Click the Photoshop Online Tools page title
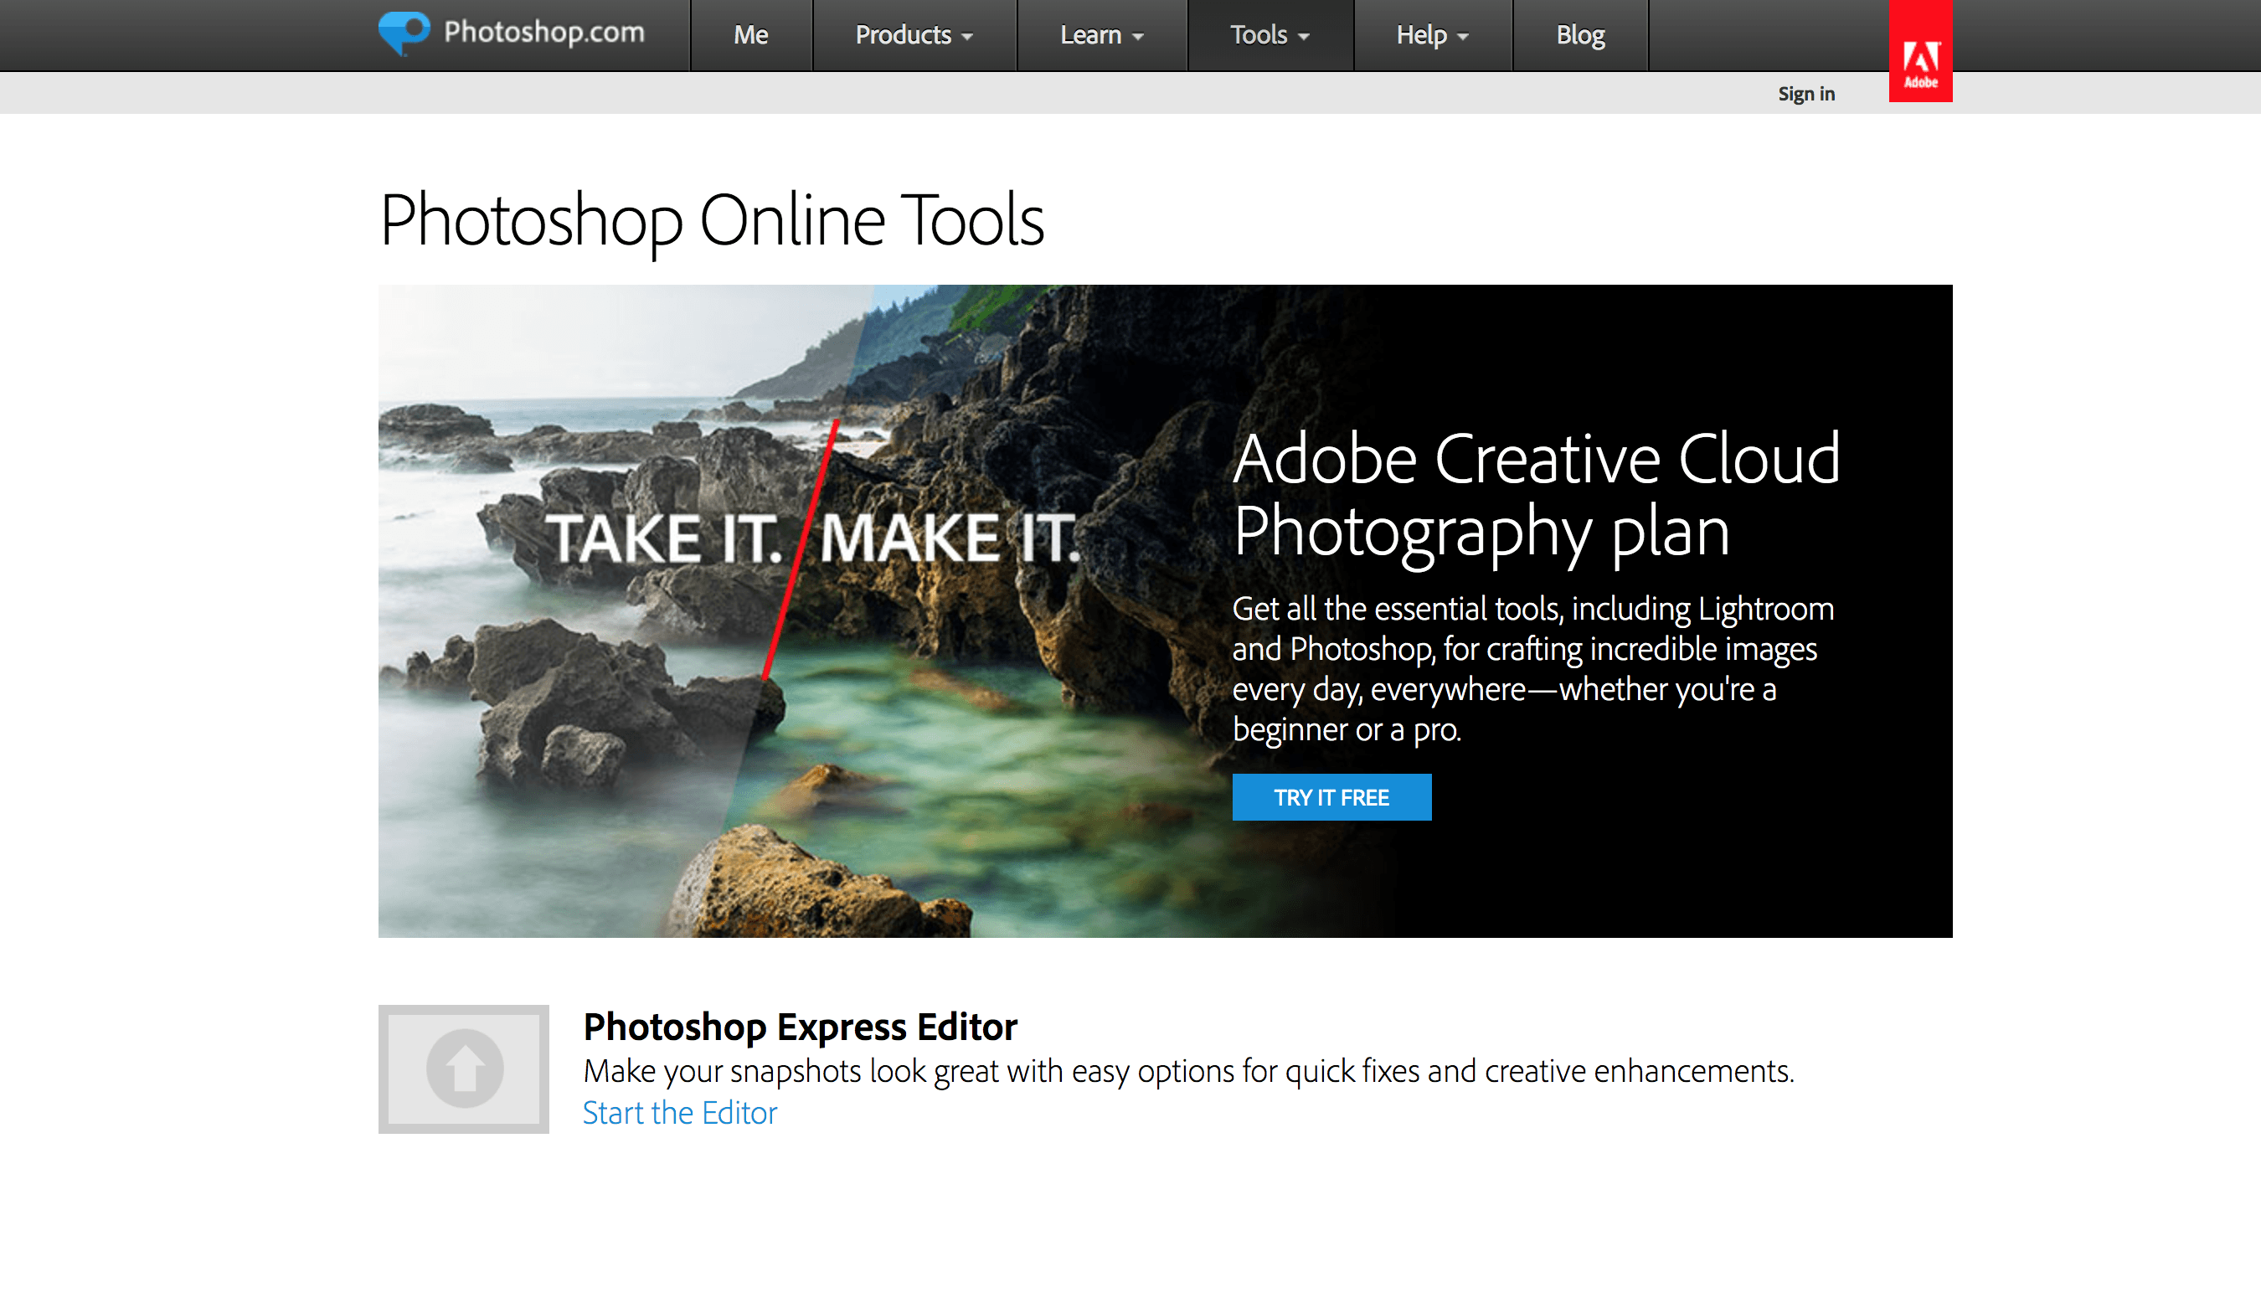 pos(713,221)
